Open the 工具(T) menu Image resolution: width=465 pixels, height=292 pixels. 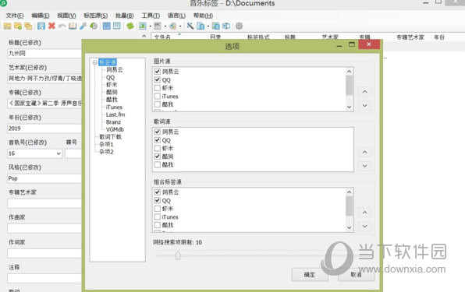pyautogui.click(x=151, y=16)
